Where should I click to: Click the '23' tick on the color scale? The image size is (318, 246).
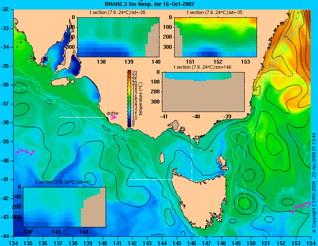(135, 73)
